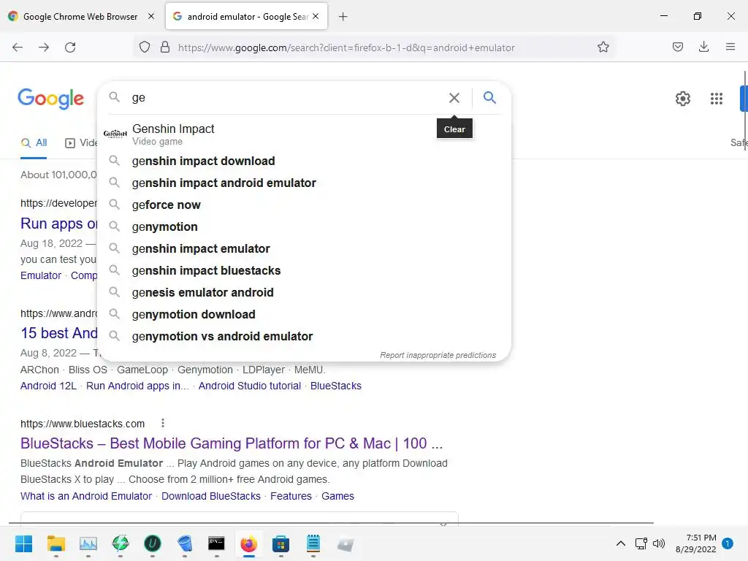748x561 pixels.
Task: Open the green lightning bolt app in taskbar
Action: tap(121, 543)
